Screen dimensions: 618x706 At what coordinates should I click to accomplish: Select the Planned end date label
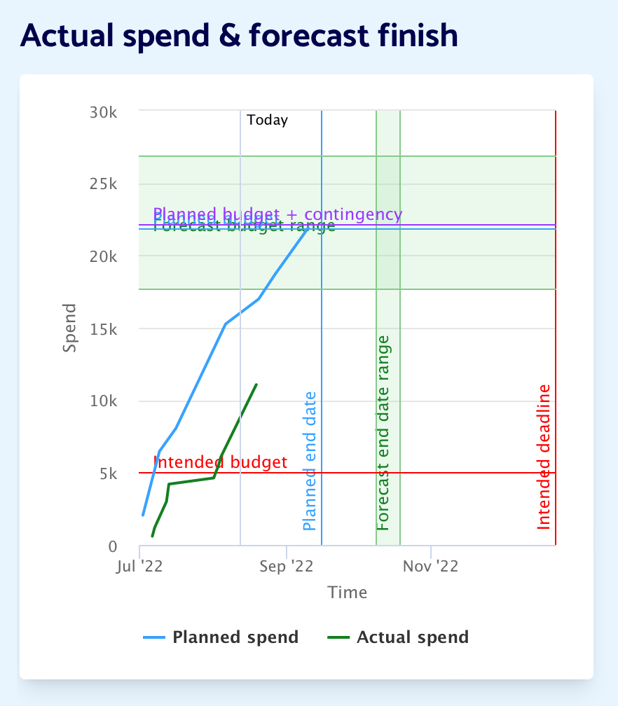310,461
